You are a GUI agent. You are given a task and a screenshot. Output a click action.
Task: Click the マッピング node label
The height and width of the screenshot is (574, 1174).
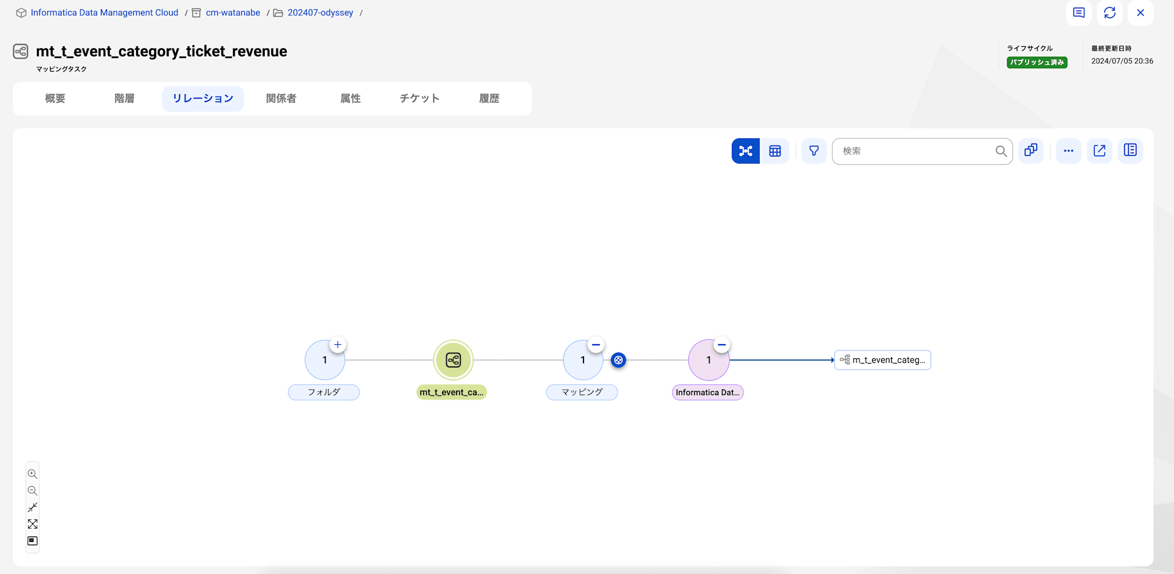[x=582, y=392]
